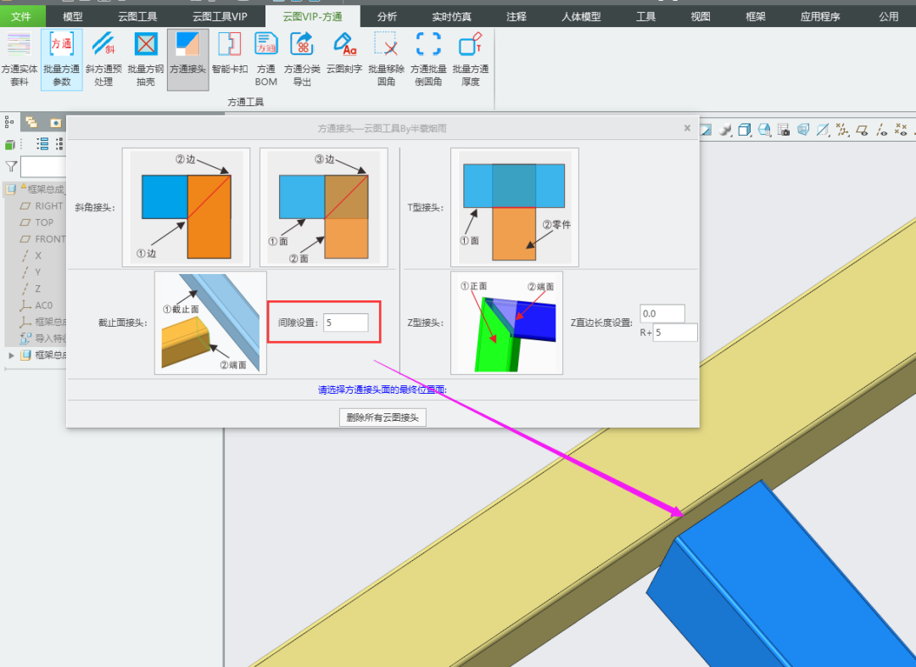916x667 pixels.
Task: Choose 斜角接头 three-edge two-face joint thumbnail
Action: 324,207
